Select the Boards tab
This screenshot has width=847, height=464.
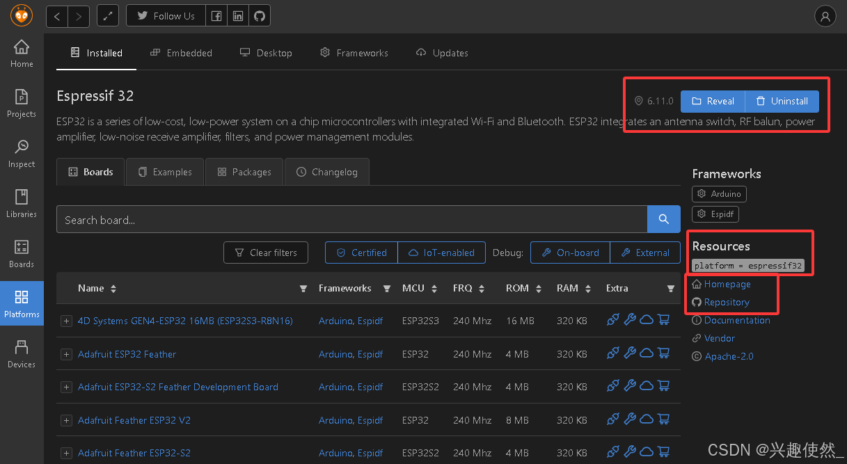point(90,172)
